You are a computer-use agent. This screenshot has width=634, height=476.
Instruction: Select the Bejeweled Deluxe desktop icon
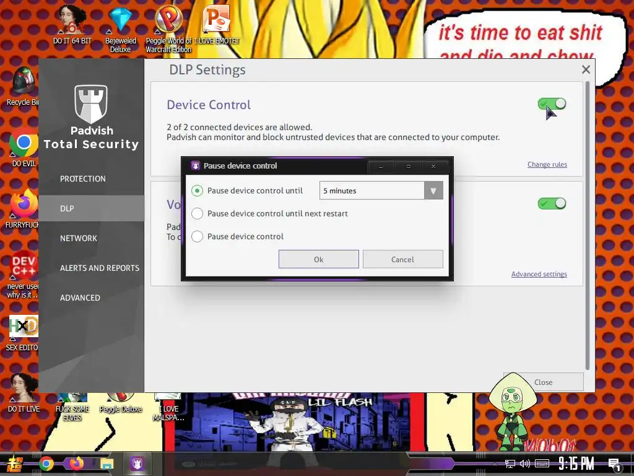coord(121,30)
